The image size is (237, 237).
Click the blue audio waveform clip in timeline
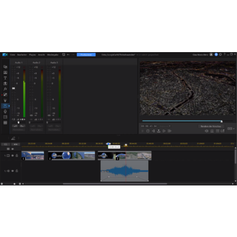coord(124,171)
